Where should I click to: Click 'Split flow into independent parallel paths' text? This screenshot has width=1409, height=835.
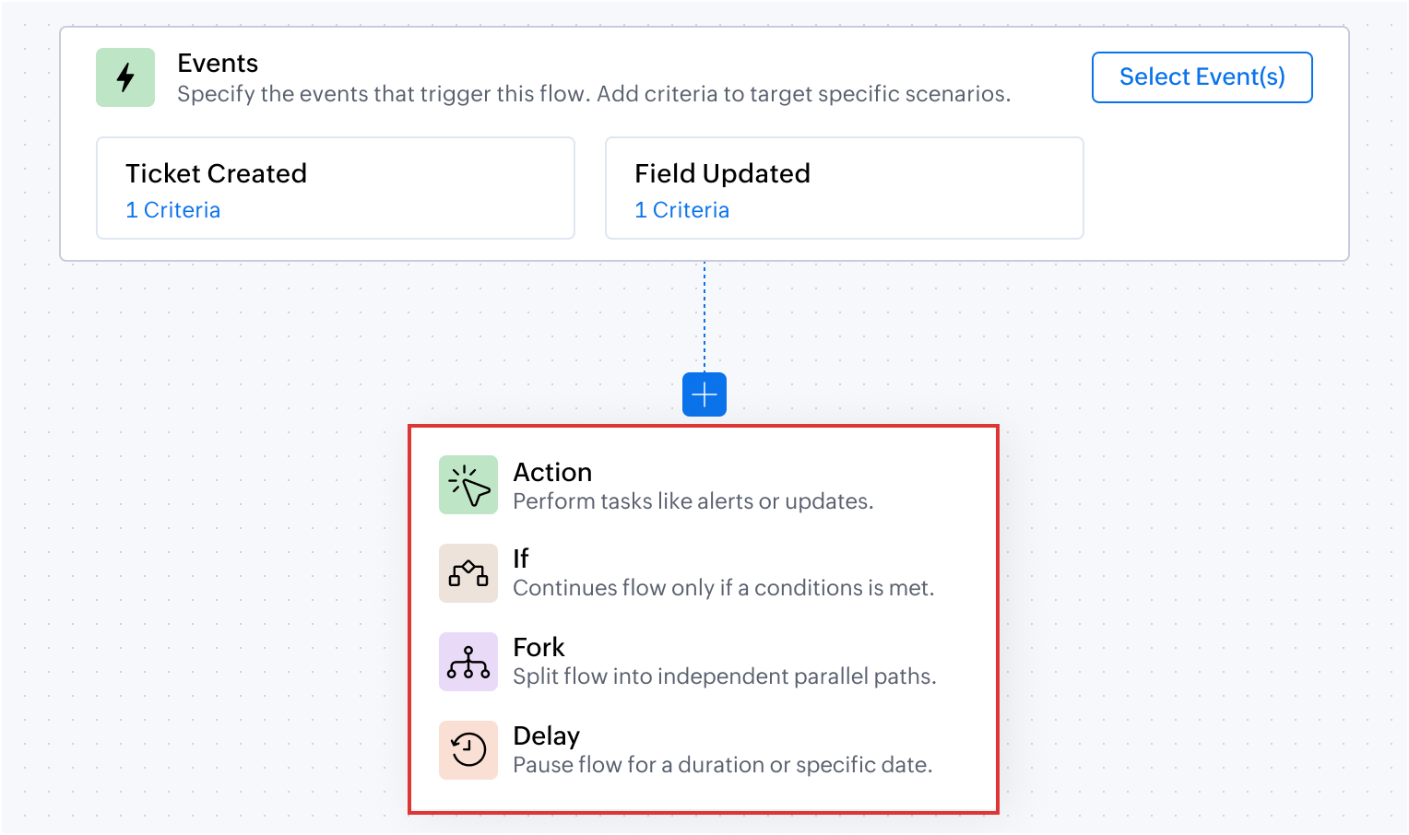click(724, 676)
